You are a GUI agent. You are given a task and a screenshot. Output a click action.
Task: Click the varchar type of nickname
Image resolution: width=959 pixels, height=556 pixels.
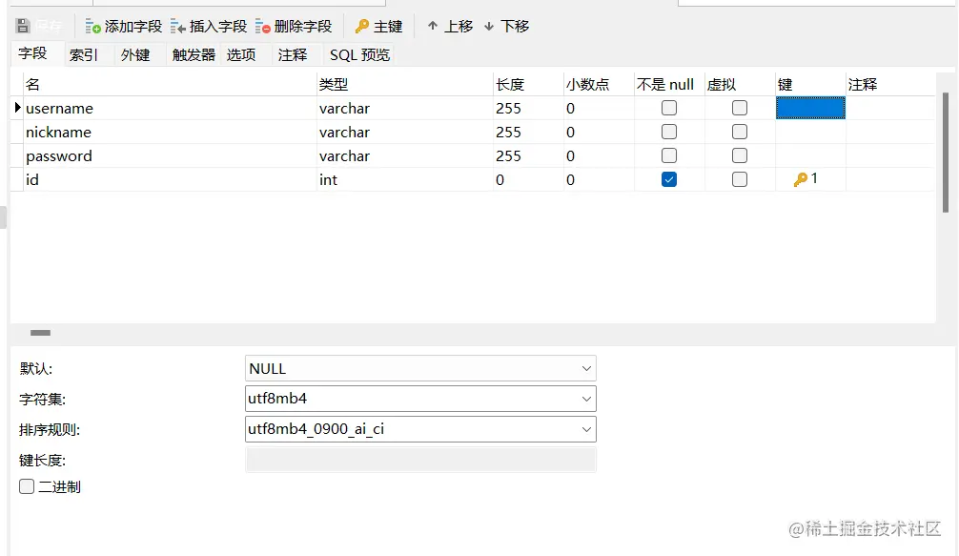[x=405, y=133]
